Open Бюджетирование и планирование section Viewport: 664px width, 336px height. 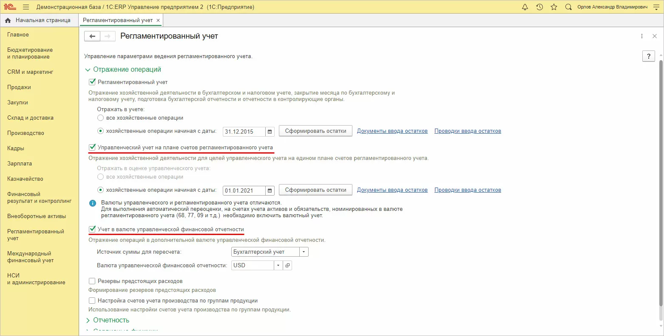(30, 53)
